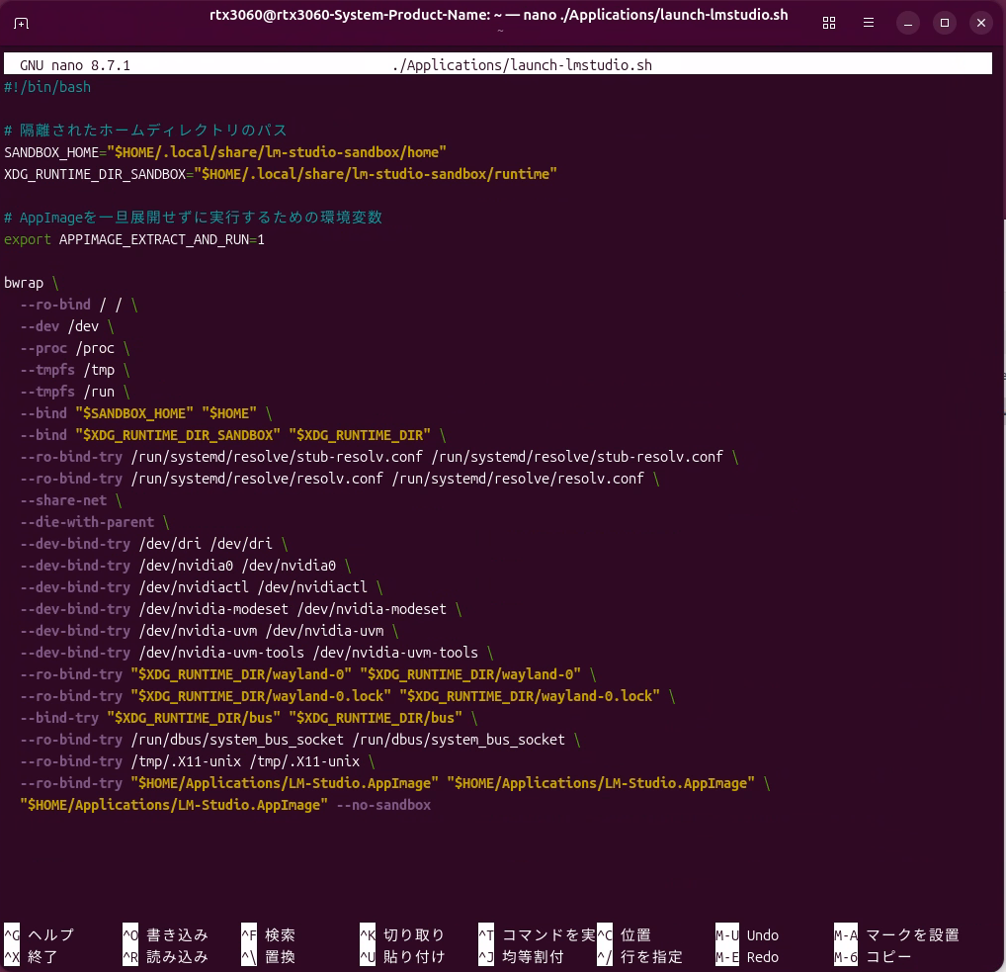Click the 'bwrap' command line
The image size is (1006, 972).
pyautogui.click(x=31, y=283)
